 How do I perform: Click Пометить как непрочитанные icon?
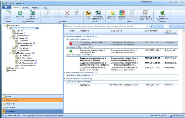tap(146, 12)
